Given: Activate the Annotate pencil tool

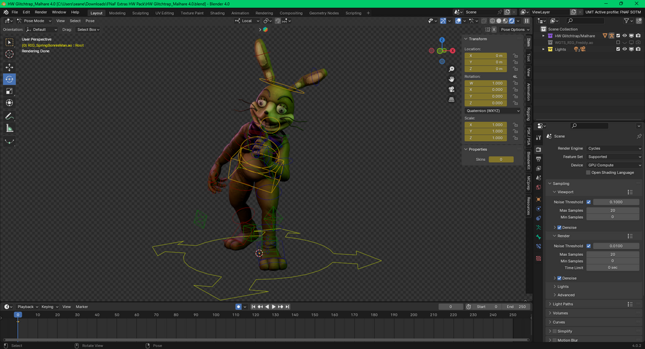Looking at the screenshot, I should coord(9,116).
